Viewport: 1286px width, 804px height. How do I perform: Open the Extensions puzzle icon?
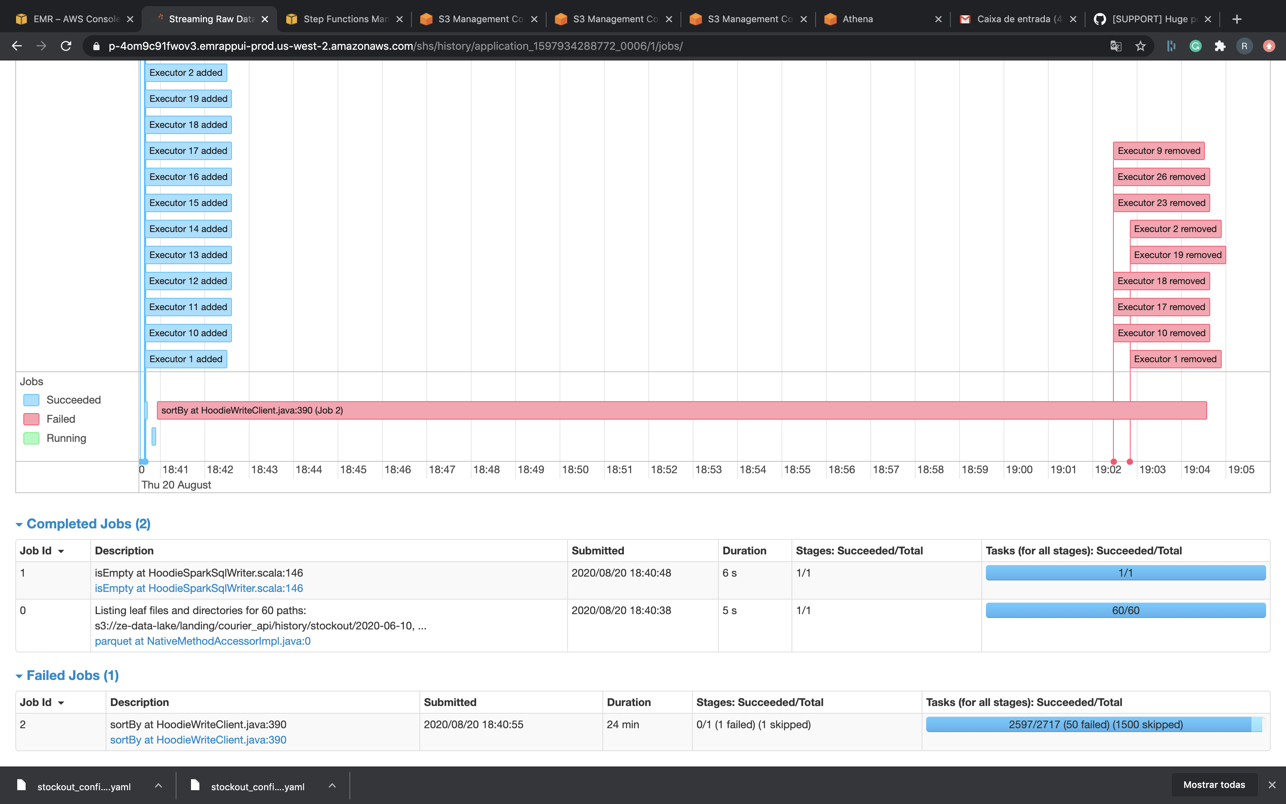click(x=1219, y=46)
